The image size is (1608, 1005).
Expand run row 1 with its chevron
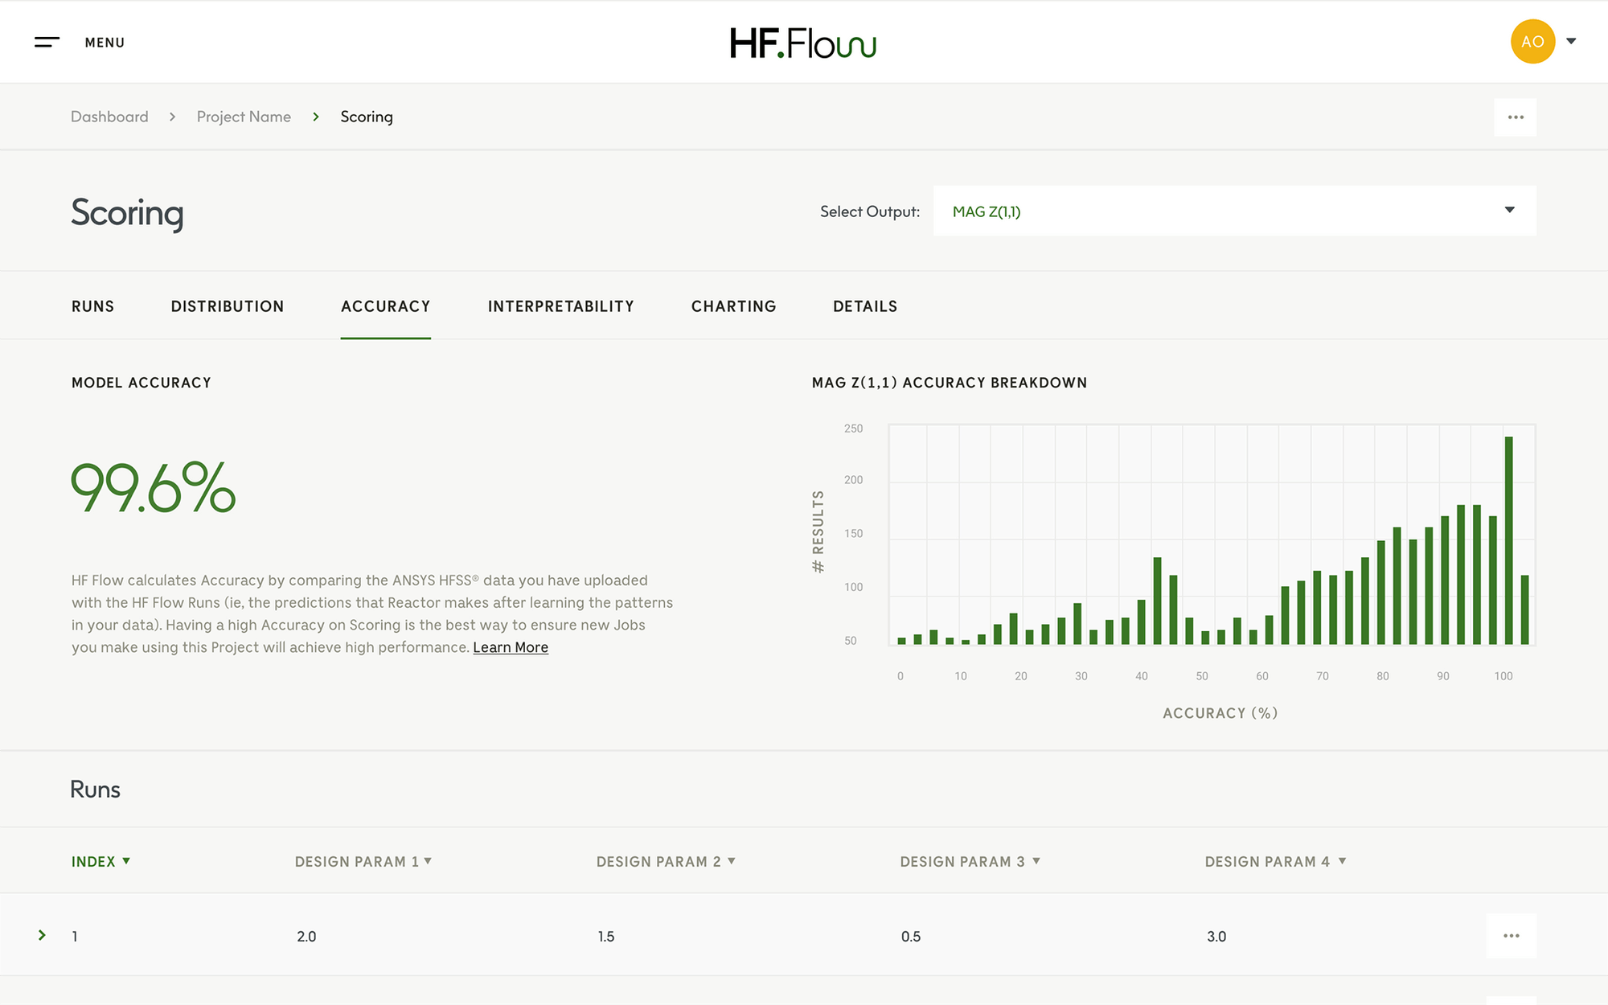pyautogui.click(x=42, y=935)
